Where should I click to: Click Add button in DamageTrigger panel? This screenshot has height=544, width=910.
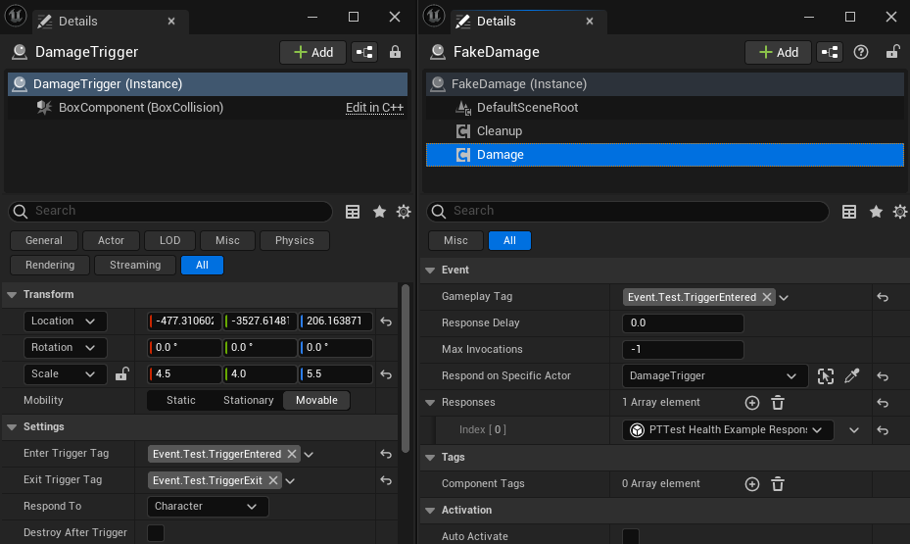[x=312, y=52]
